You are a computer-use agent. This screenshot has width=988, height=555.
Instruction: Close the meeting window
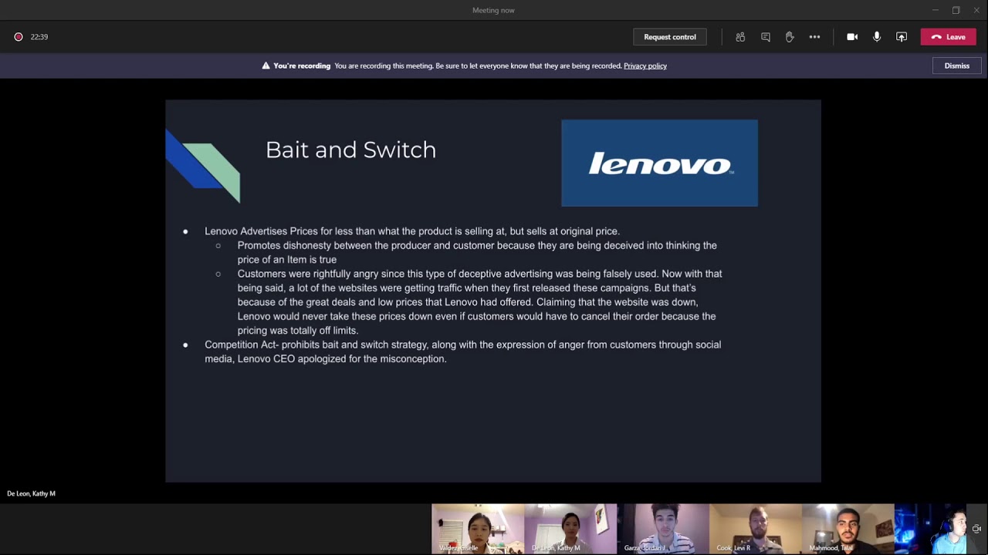pos(976,10)
